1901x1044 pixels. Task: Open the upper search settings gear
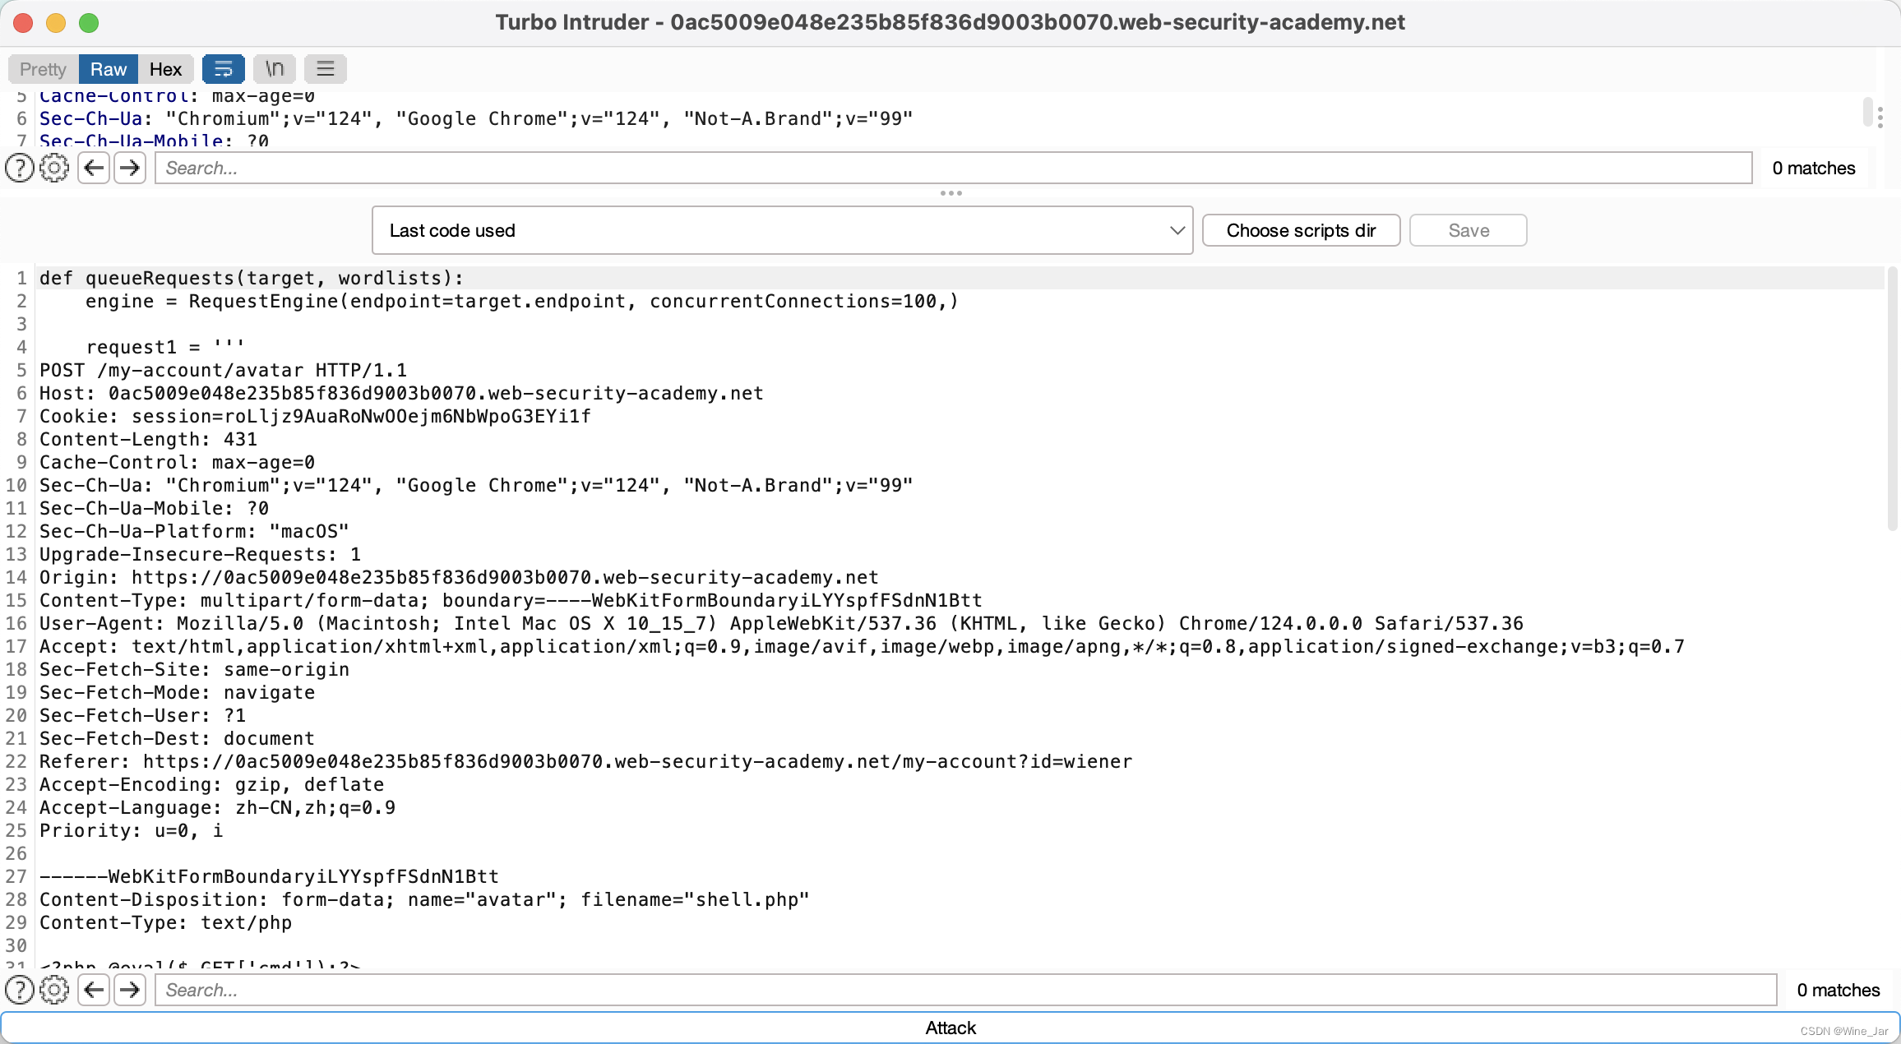click(x=54, y=168)
